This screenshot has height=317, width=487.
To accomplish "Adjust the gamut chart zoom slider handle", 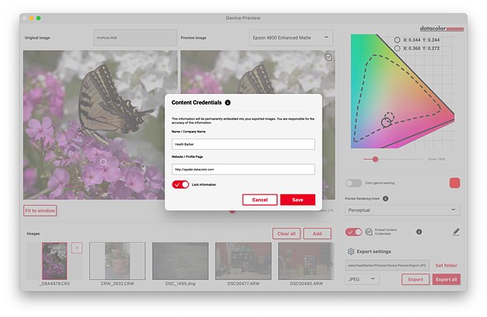I will point(376,159).
